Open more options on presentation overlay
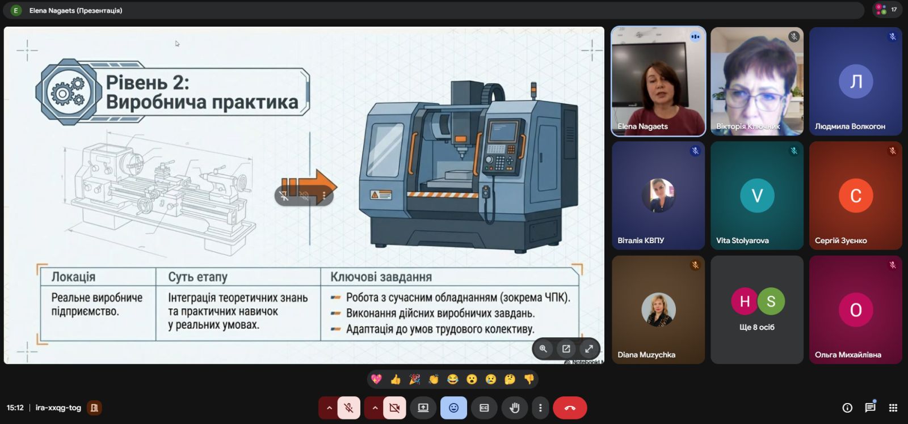The image size is (908, 424). coord(324,196)
